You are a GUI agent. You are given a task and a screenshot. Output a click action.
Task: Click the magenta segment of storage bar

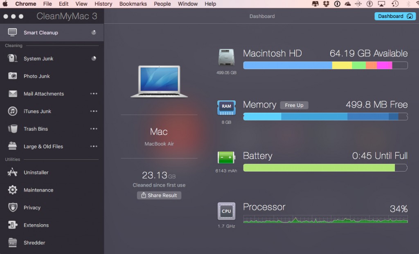point(385,65)
